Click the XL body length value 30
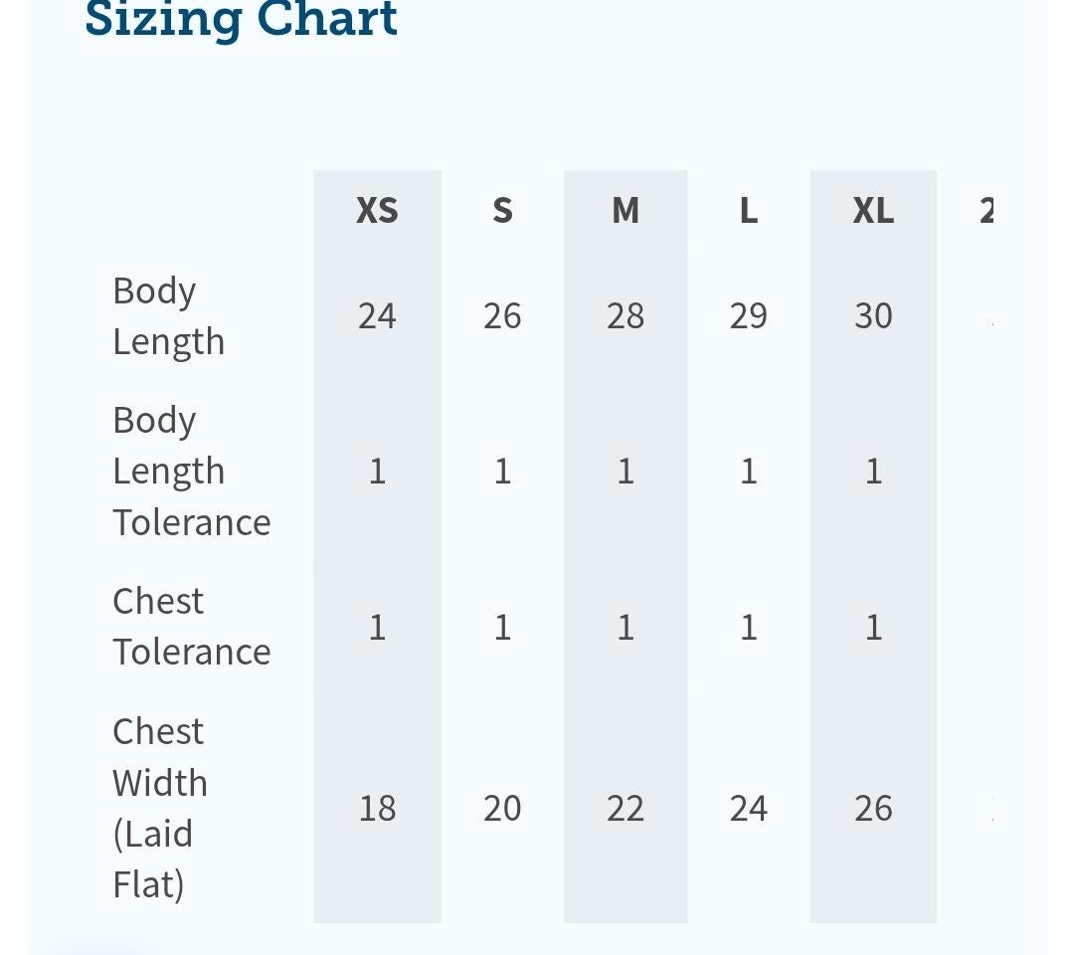Viewport: 1074px width, 955px height. tap(873, 315)
